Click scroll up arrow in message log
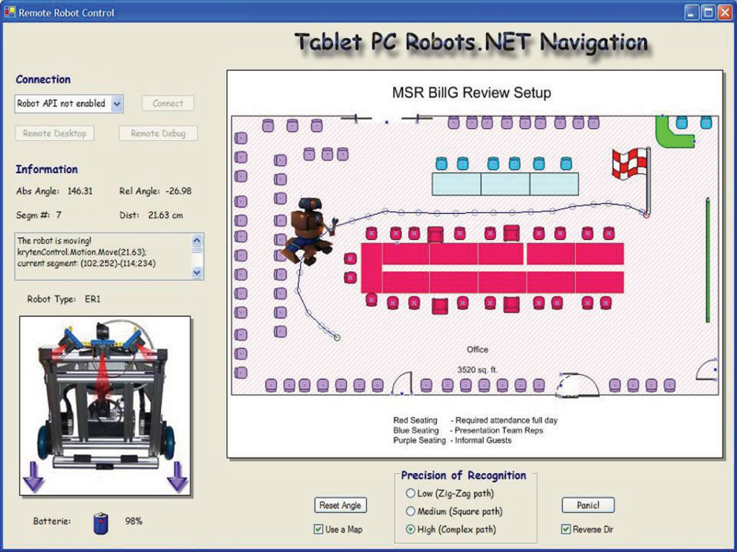Screen dimensions: 737x552 click(x=197, y=240)
